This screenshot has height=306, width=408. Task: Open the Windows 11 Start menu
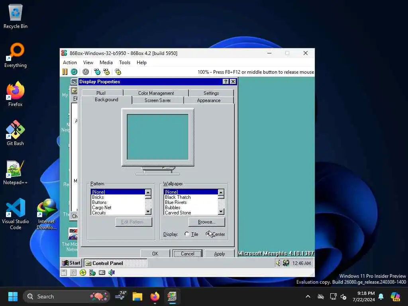click(x=13, y=296)
